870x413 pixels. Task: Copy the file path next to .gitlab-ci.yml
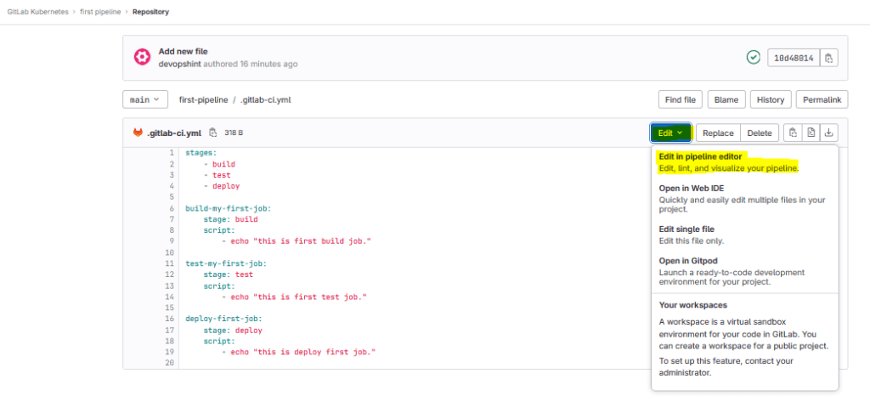click(213, 133)
